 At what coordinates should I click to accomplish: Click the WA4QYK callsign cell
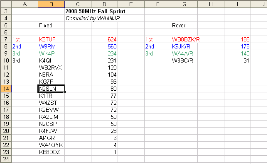(51, 145)
